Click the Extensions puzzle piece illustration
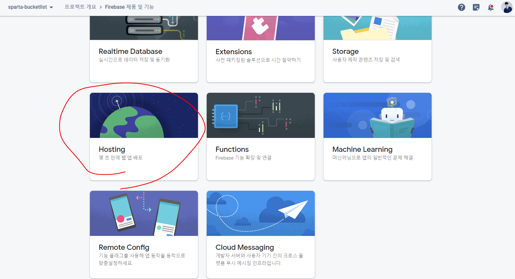 tap(261, 28)
